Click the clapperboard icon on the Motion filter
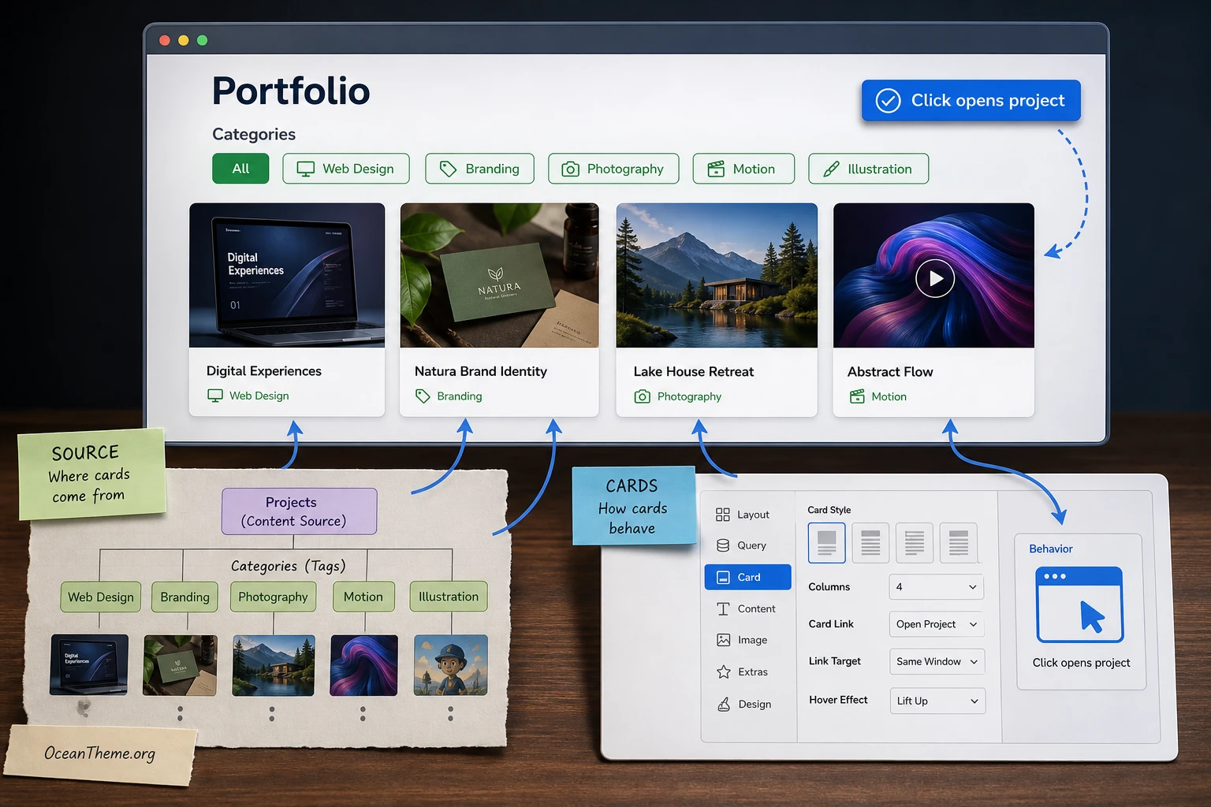 [716, 169]
